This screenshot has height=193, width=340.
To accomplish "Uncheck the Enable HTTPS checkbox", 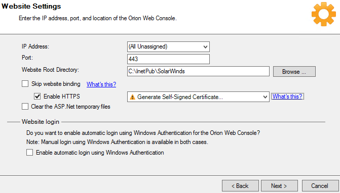I will [37, 96].
